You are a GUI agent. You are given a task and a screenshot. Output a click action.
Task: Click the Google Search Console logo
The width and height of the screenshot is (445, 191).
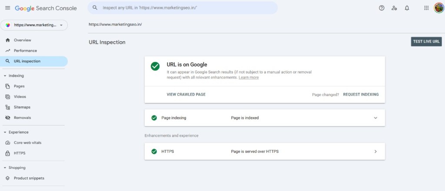click(x=46, y=8)
